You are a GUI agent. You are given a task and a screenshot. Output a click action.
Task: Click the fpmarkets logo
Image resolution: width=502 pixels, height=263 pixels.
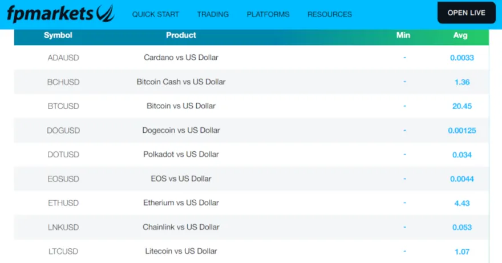(60, 13)
